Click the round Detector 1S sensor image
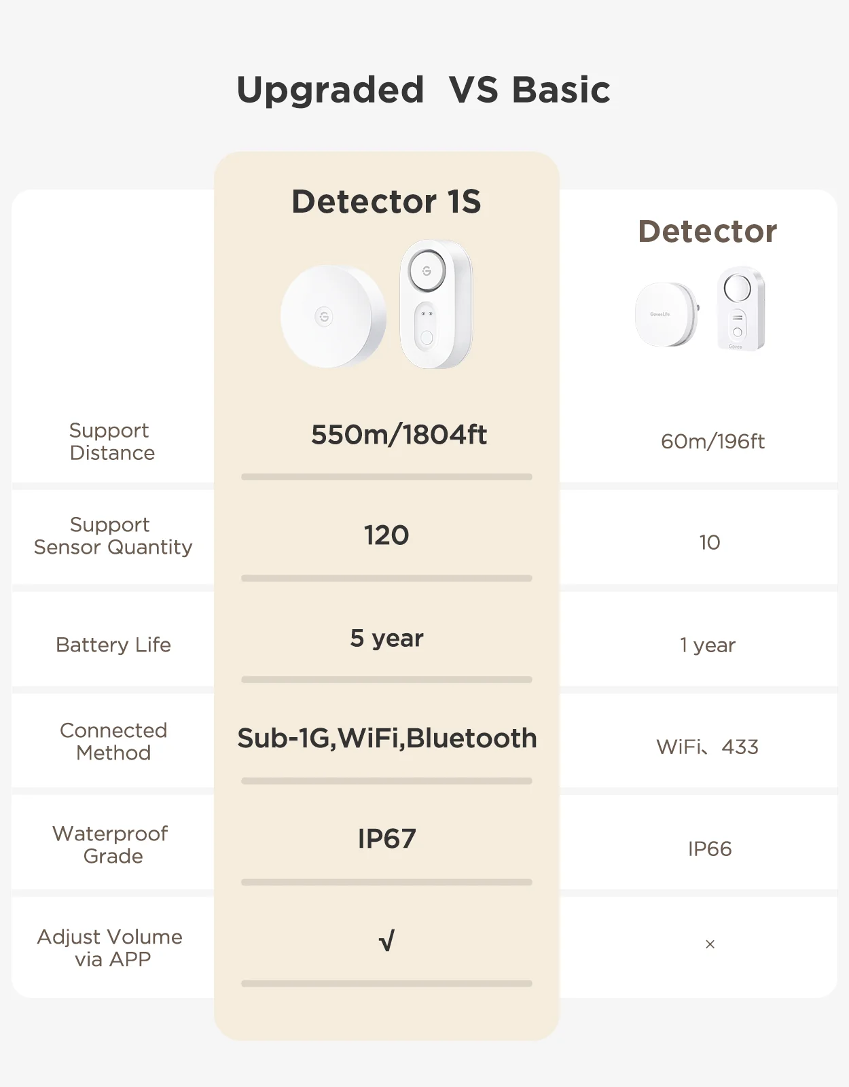 [x=333, y=317]
